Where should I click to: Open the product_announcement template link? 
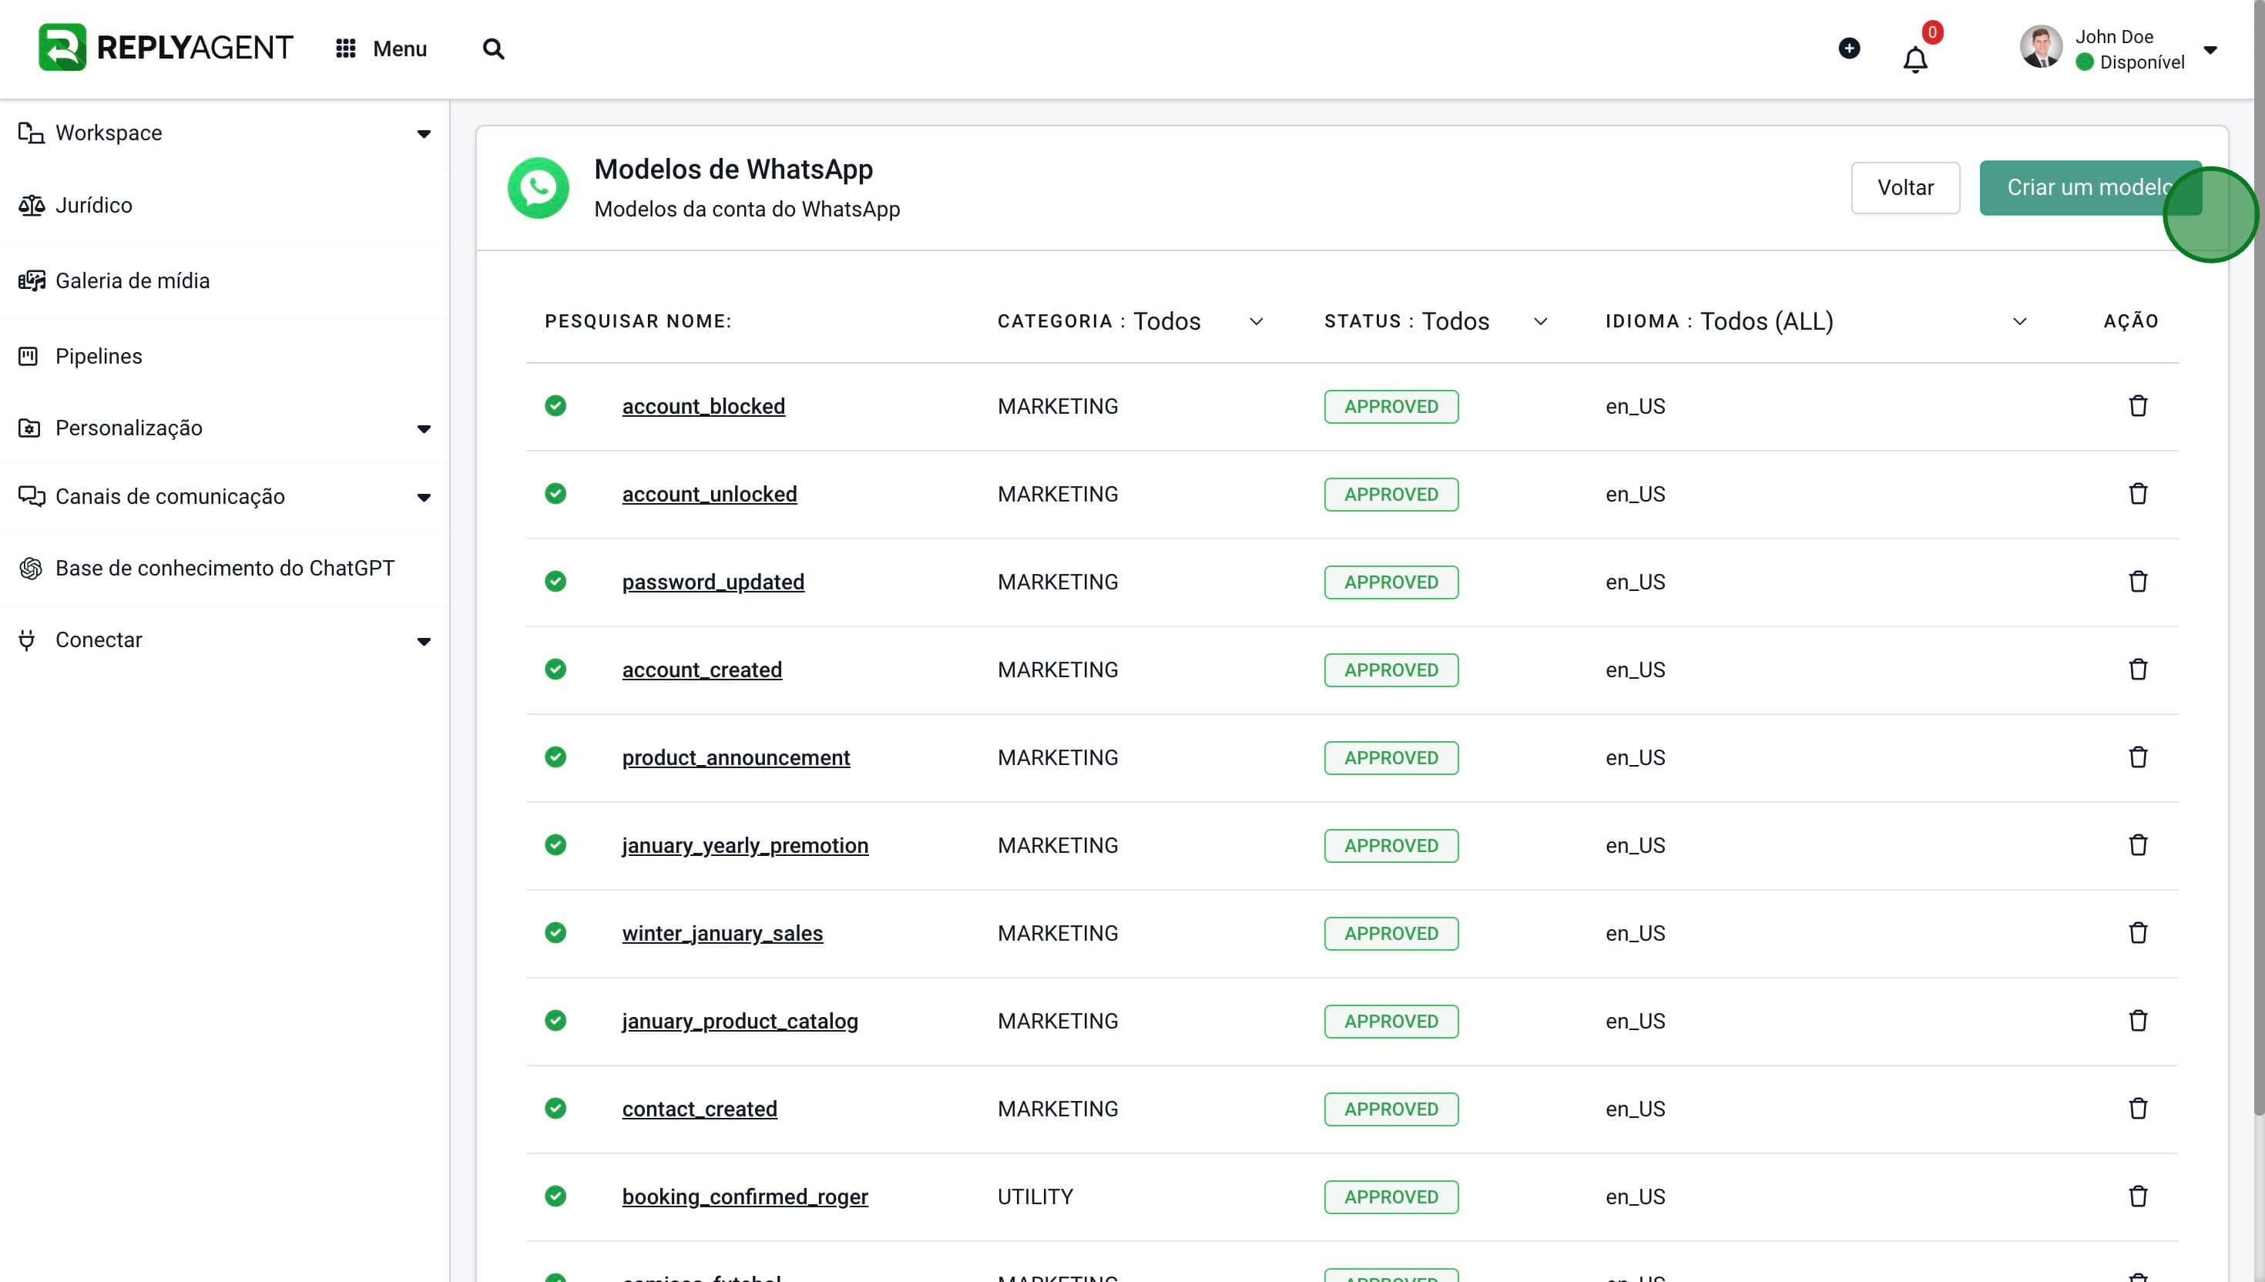pos(735,758)
